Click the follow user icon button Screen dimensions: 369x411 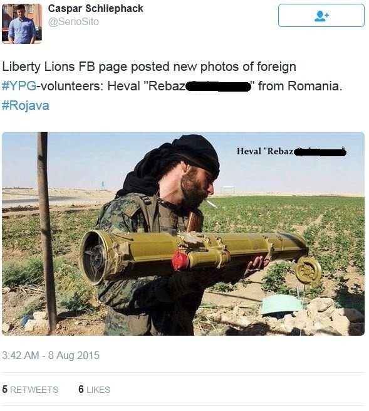pos(321,16)
